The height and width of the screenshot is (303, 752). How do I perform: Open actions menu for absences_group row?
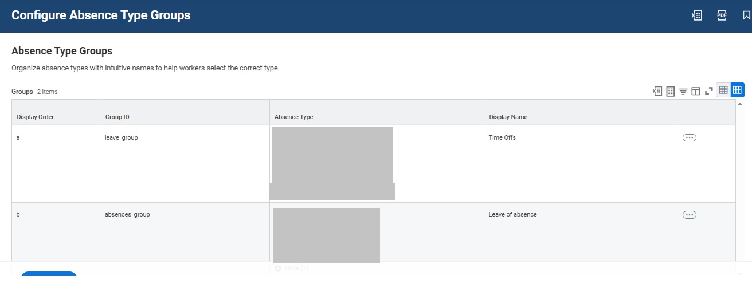[690, 215]
